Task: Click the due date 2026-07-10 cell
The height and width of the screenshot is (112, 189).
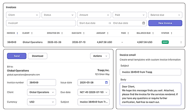Action: [79, 42]
